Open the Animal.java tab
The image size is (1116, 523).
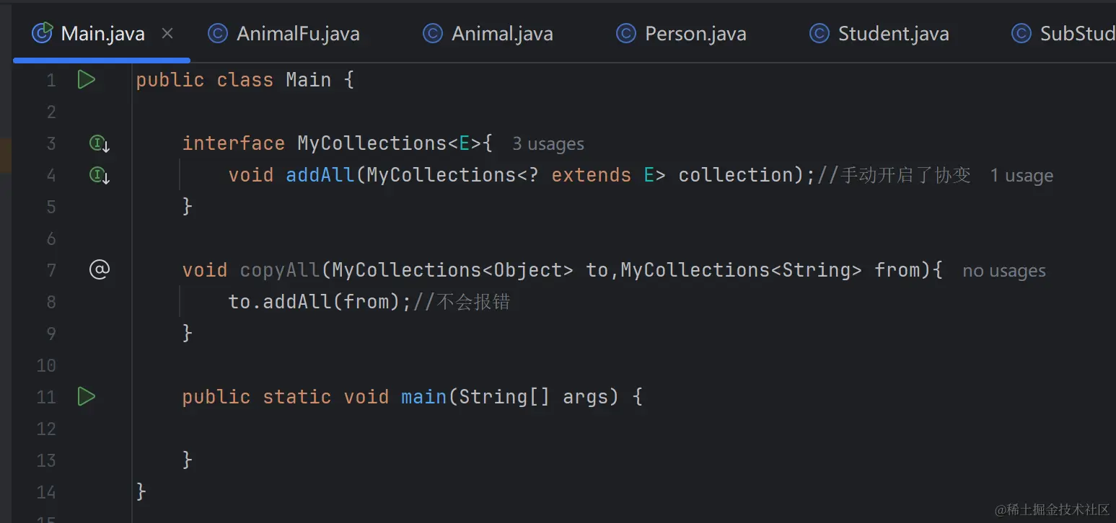pyautogui.click(x=502, y=33)
